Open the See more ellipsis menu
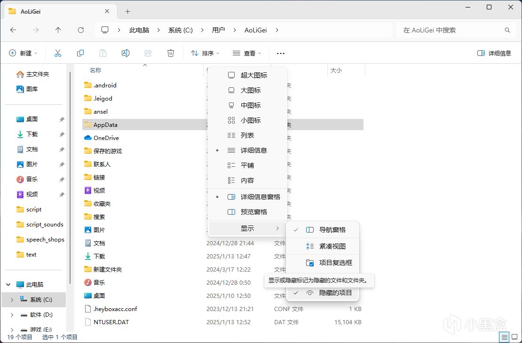522x343 pixels. coord(281,53)
